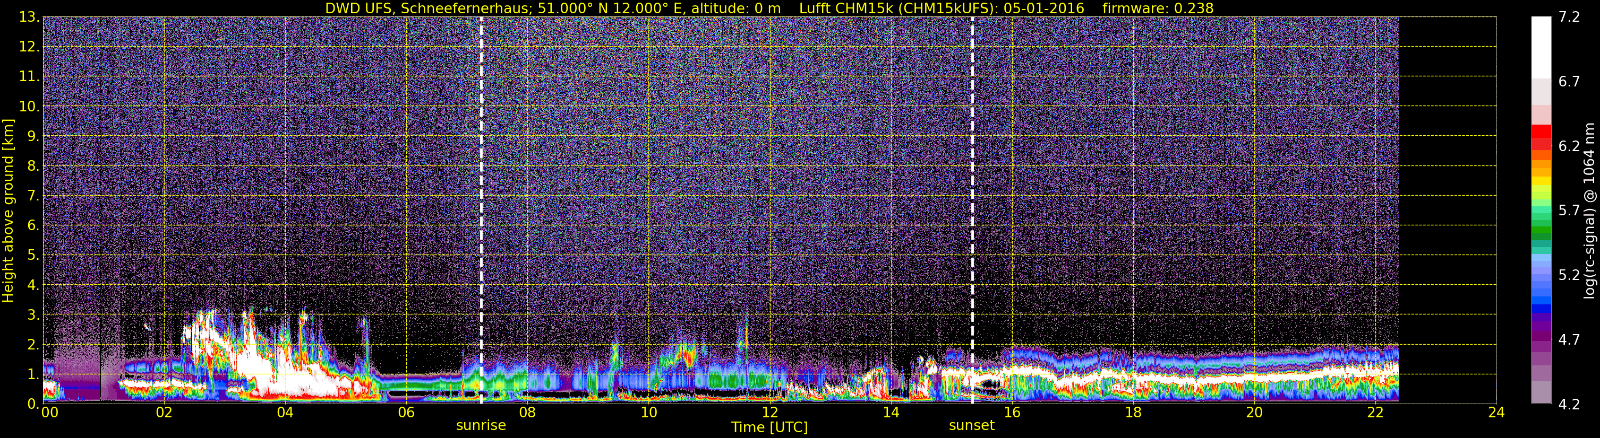1600x438 pixels.
Task: Click the height axis tick "7."
Action: coord(33,196)
